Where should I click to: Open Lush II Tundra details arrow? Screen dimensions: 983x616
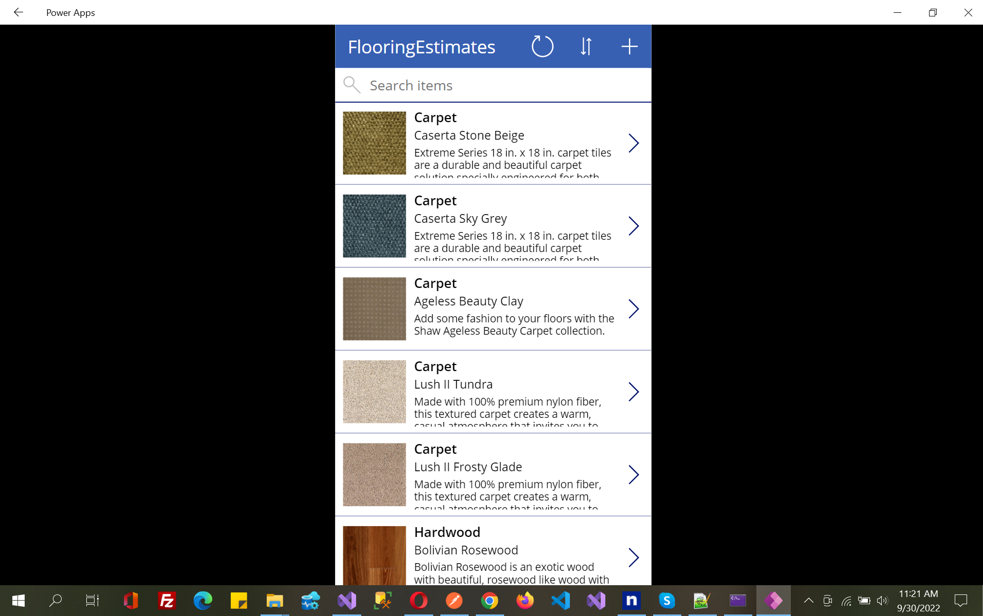(633, 392)
